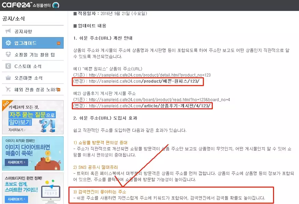This screenshot has width=299, height=204.
Task: Click heading 2. 쉬운 주소(URL) 도입시 효과
Action: [105, 118]
